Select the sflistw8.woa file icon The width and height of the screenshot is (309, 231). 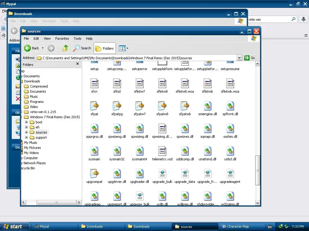185,84
